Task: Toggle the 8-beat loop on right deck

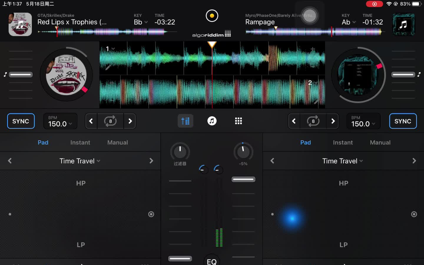Action: [313, 121]
